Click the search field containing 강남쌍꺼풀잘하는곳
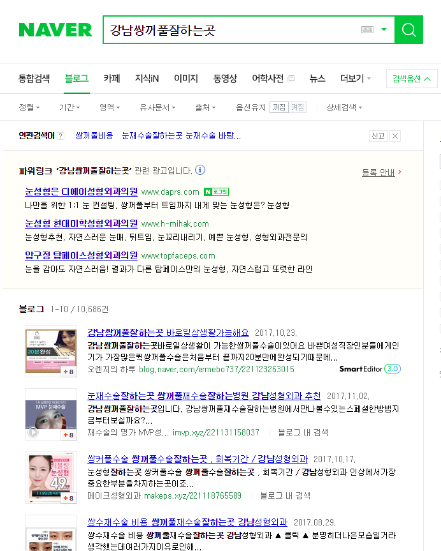441x551 pixels. (x=231, y=30)
